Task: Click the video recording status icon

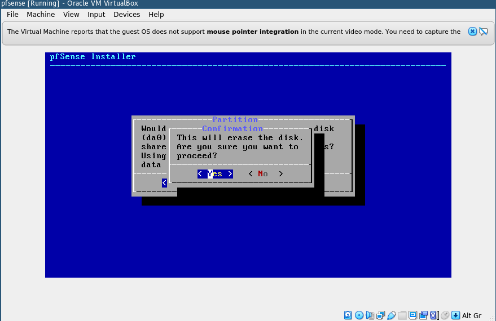Action: click(x=424, y=315)
